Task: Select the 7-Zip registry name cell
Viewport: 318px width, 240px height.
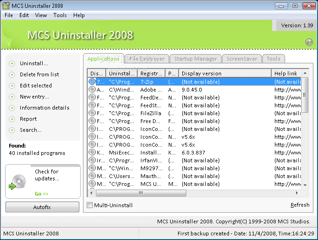Action: (147, 82)
